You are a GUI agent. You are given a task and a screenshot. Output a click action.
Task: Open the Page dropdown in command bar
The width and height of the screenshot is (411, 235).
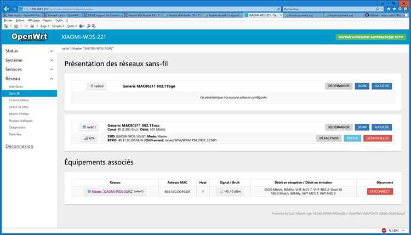[x=44, y=26]
